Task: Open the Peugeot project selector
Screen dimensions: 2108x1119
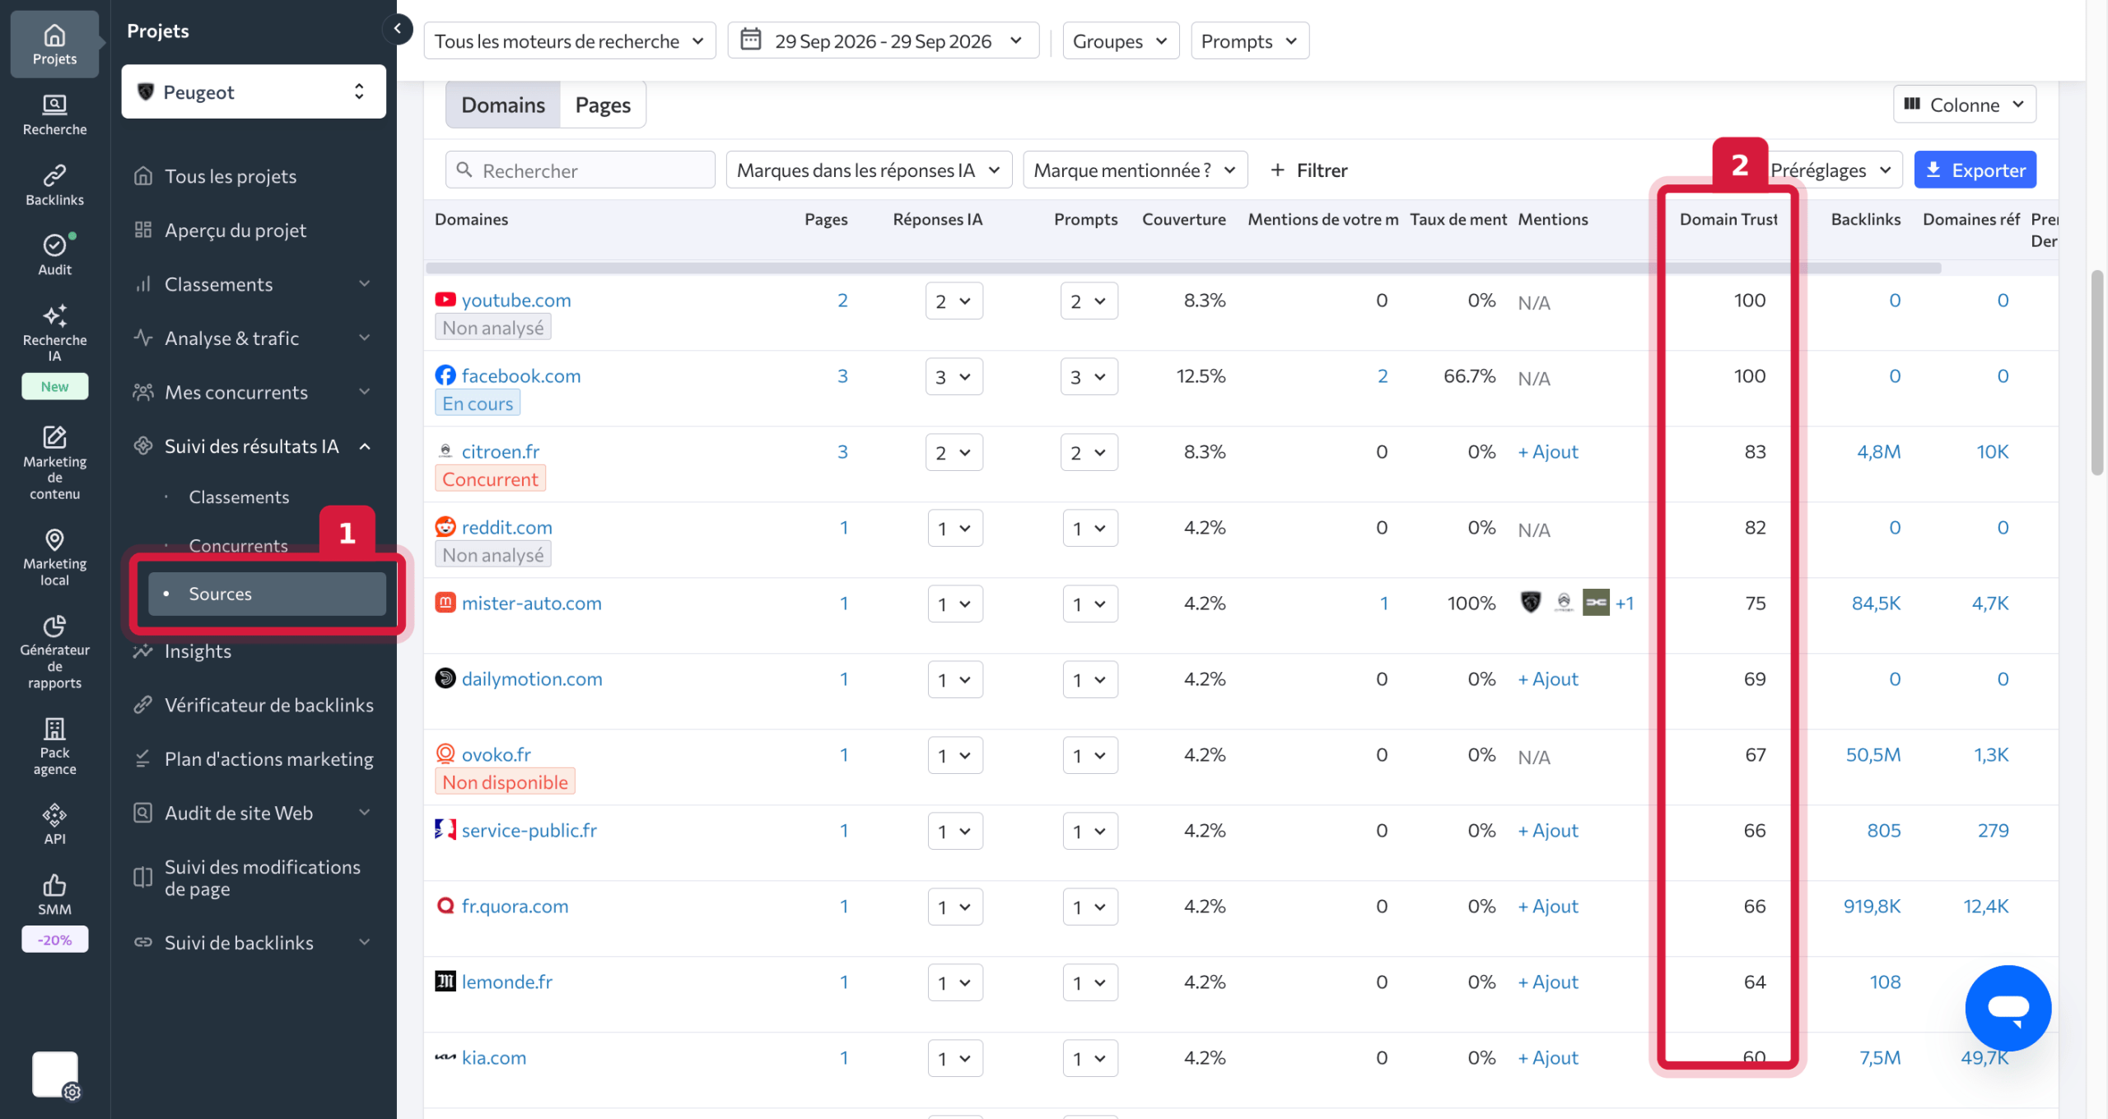Action: 254,91
